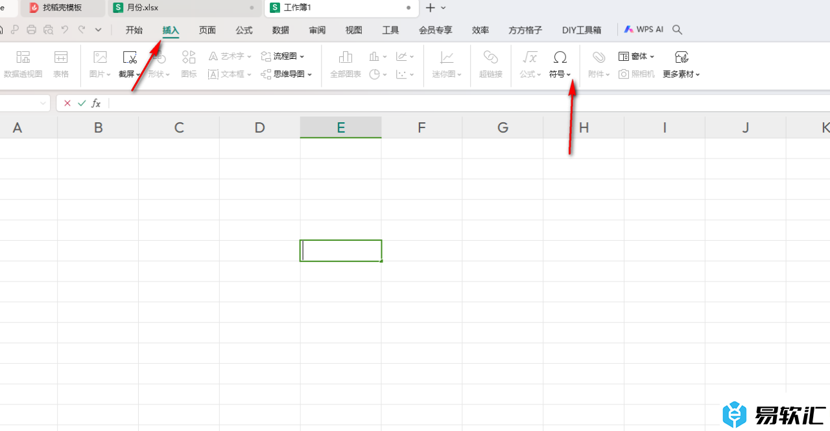Select column header B
830x431 pixels.
pyautogui.click(x=98, y=127)
